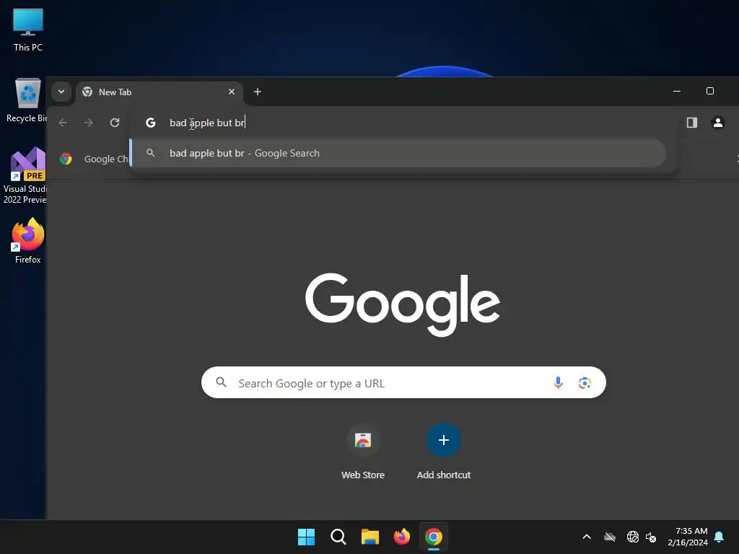
Task: Open File Explorer from taskbar
Action: coord(370,537)
